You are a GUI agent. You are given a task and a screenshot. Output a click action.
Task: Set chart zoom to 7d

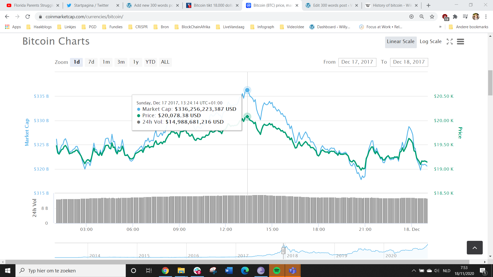click(x=91, y=62)
